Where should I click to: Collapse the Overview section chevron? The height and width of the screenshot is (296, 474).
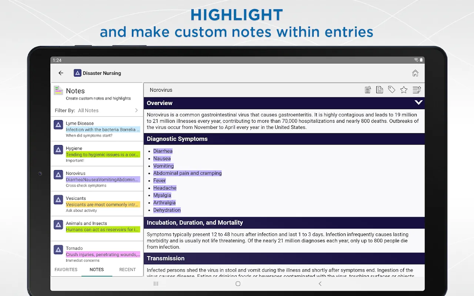click(418, 103)
